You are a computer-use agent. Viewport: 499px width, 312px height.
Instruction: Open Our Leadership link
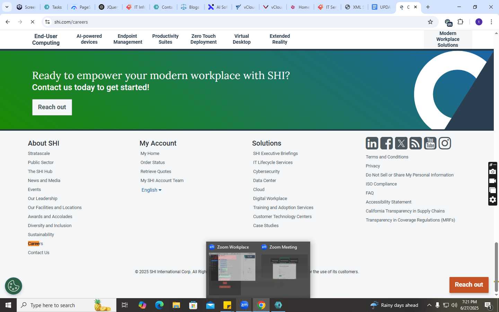pyautogui.click(x=43, y=199)
